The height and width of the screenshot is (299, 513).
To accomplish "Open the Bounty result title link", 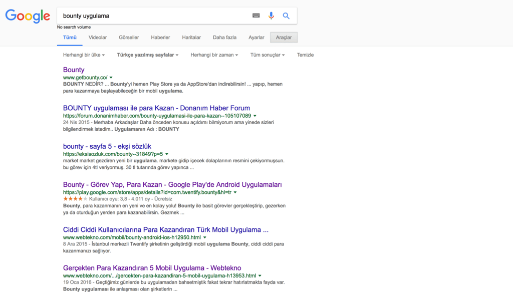I will tap(74, 70).
